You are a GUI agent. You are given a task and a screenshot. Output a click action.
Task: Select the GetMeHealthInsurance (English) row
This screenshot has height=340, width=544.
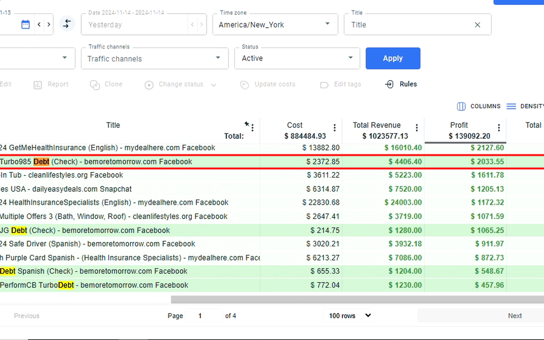click(272, 148)
